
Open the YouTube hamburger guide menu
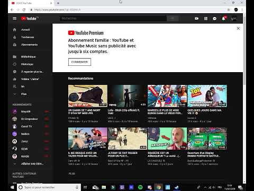(15, 19)
